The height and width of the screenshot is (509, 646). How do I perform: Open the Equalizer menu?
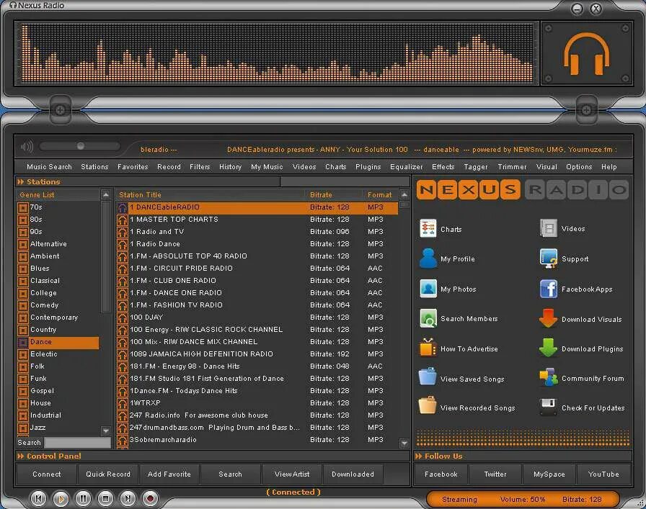coord(406,166)
